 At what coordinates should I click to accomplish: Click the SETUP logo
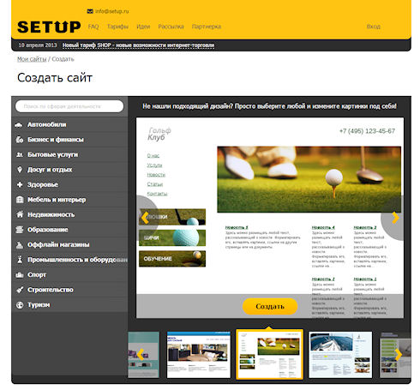point(49,27)
